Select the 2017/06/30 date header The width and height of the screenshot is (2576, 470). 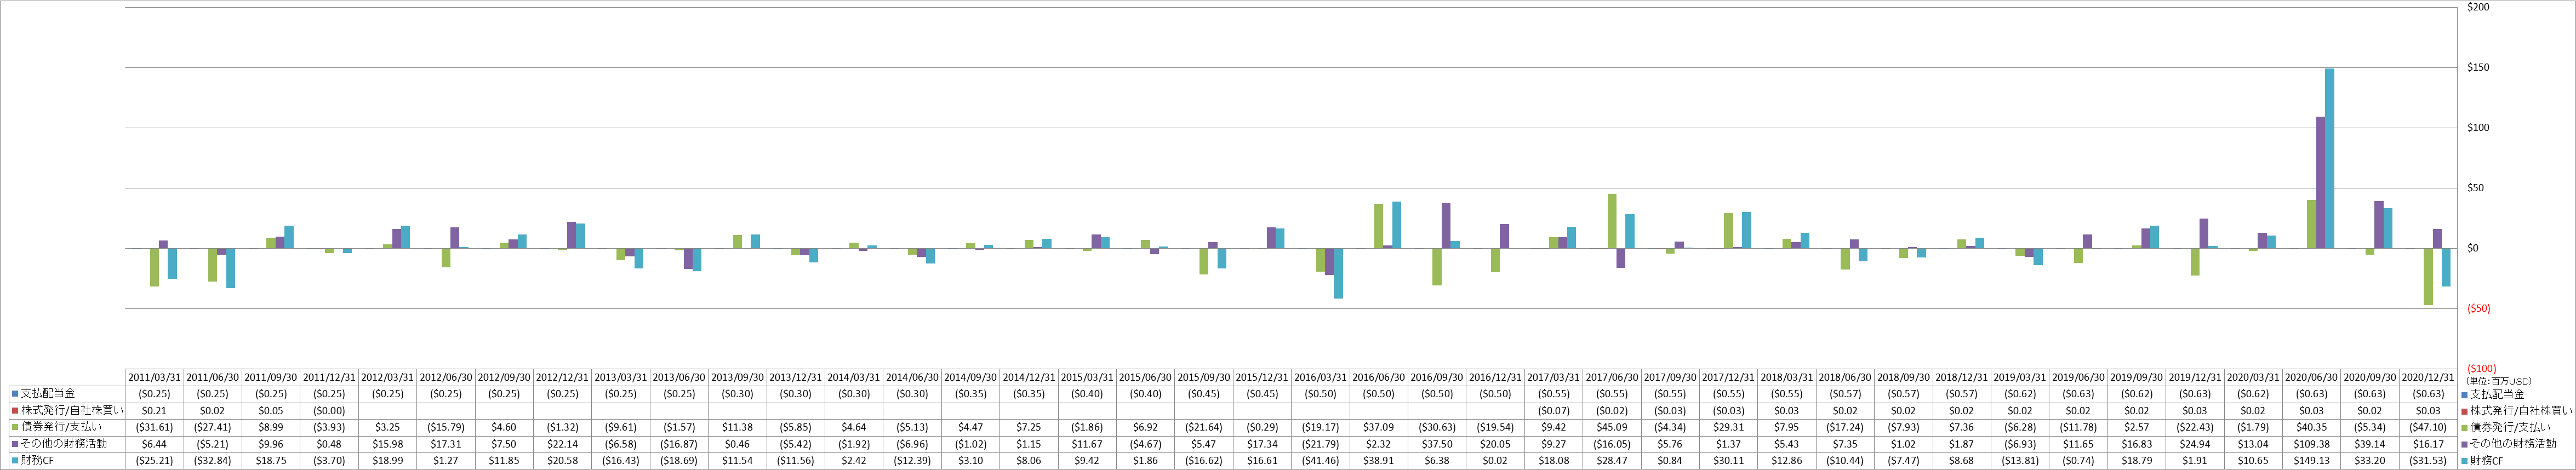click(x=1612, y=378)
